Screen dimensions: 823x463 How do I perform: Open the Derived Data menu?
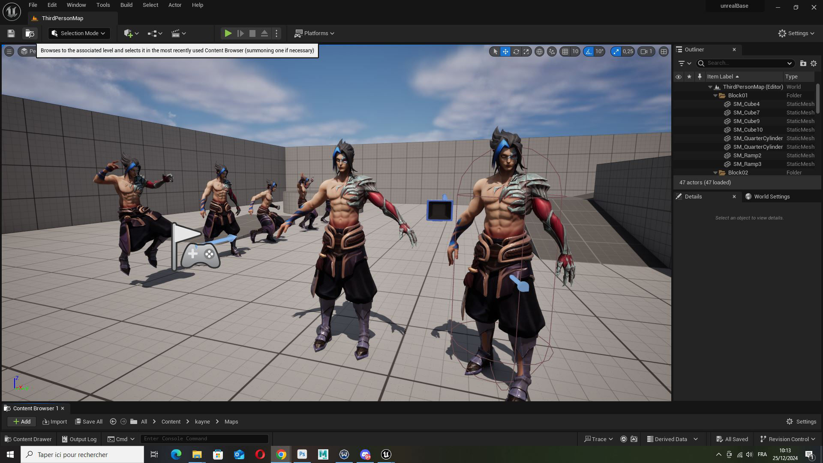coord(672,439)
